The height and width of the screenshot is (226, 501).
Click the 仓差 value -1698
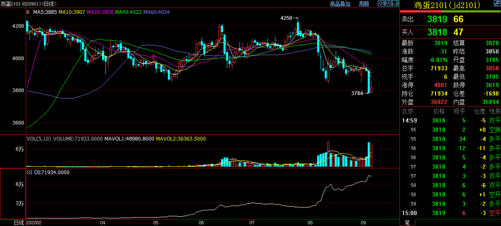coord(491,94)
